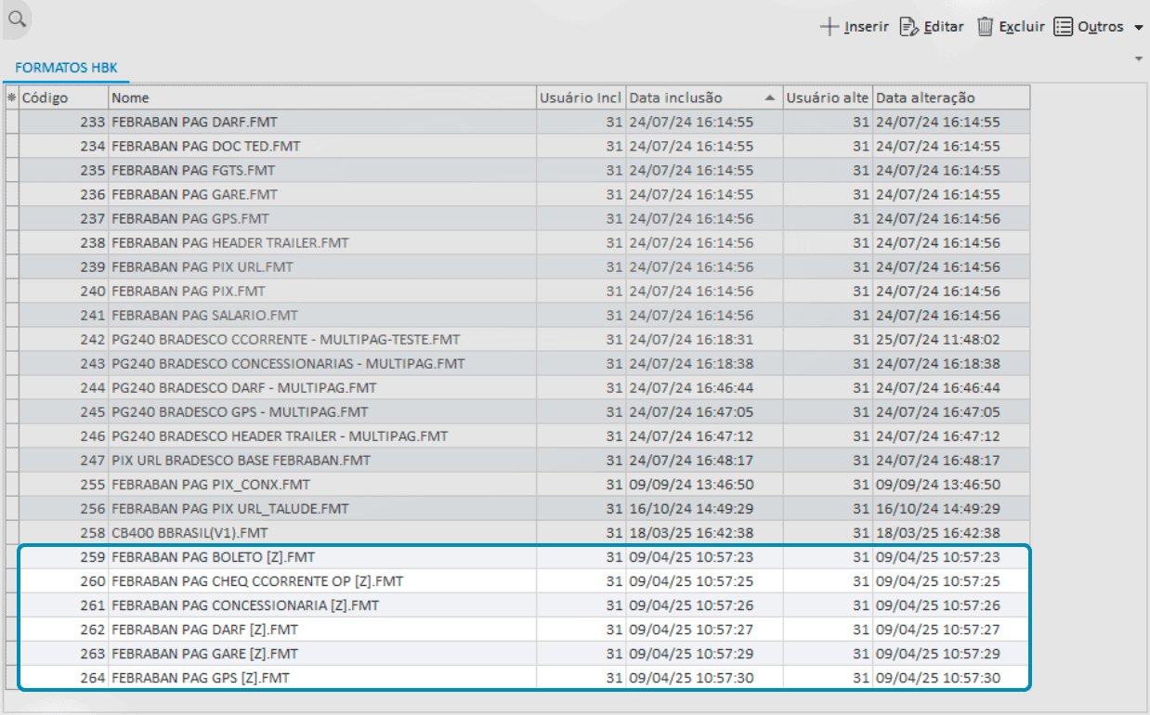Image resolution: width=1150 pixels, height=715 pixels.
Task: Select row FEBRABAN PAG GARE [Z].FMT
Action: coord(517,654)
